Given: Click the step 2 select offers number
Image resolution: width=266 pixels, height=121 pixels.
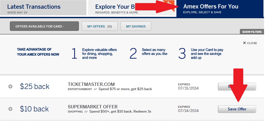Looking at the screenshot, I should 133,53.
